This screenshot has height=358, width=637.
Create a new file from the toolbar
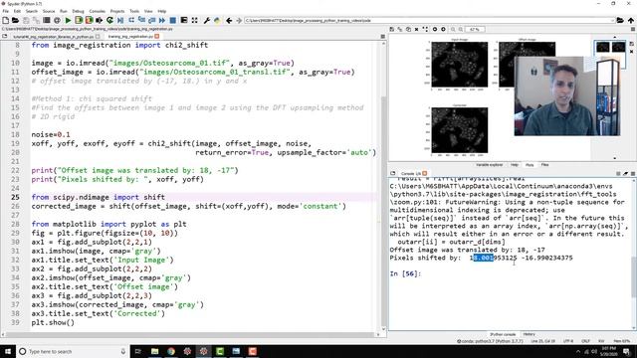[x=6, y=20]
